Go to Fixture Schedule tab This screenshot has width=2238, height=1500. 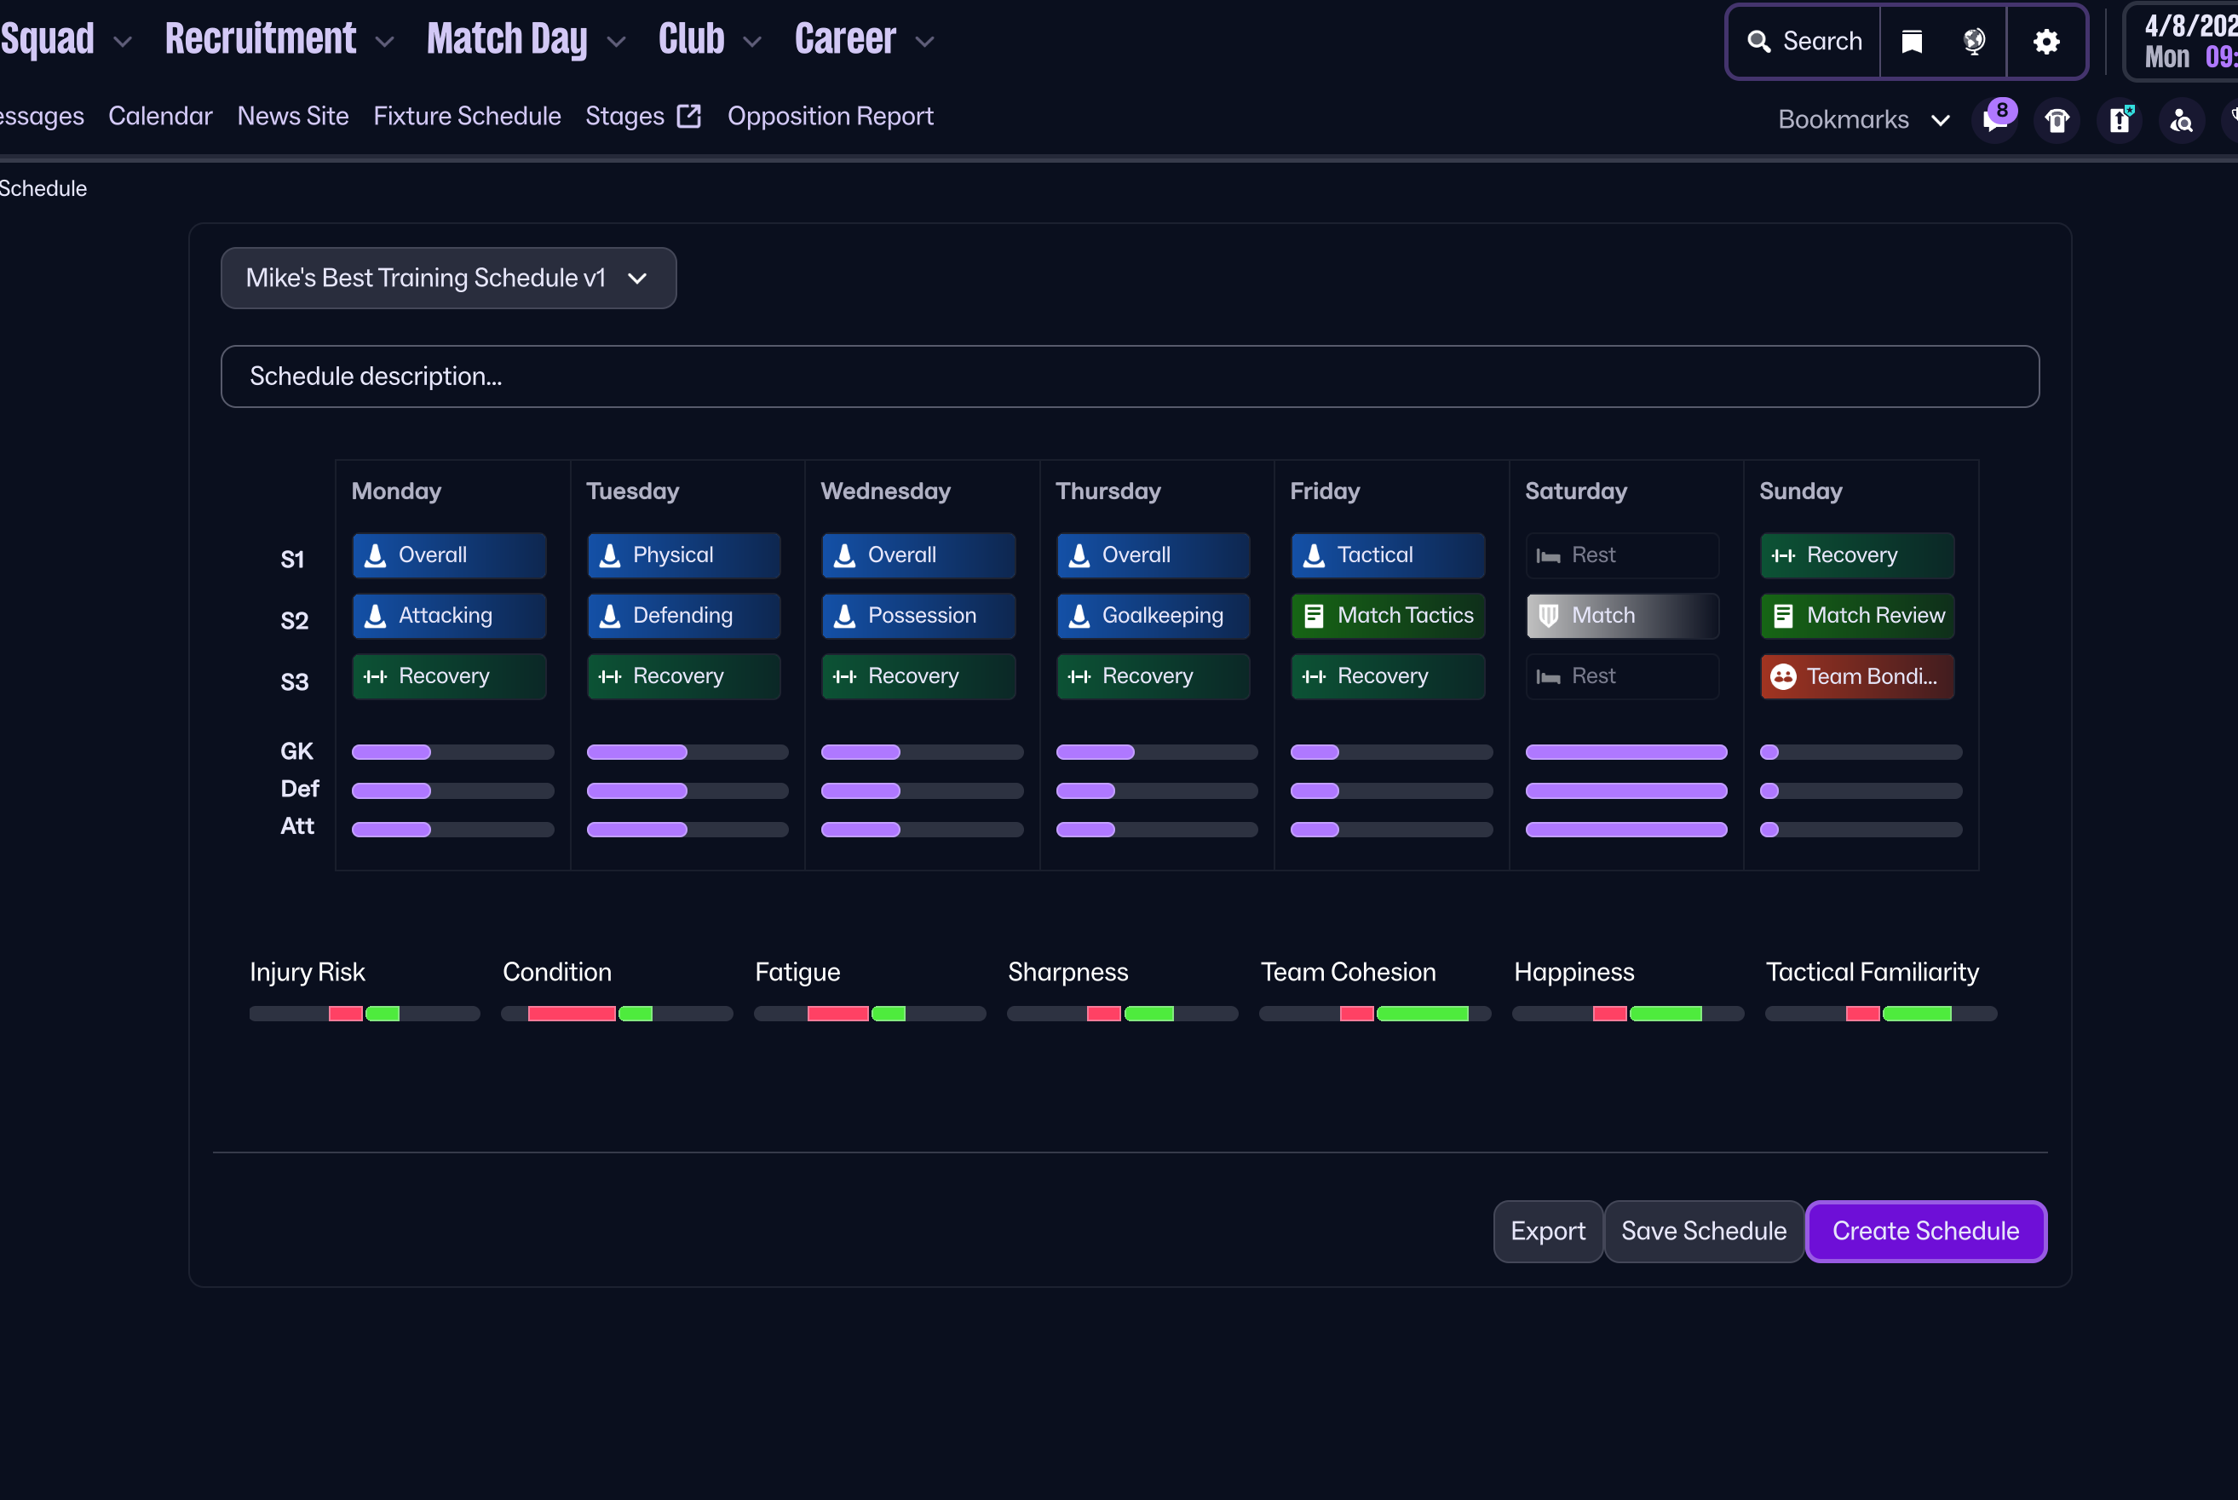point(467,116)
